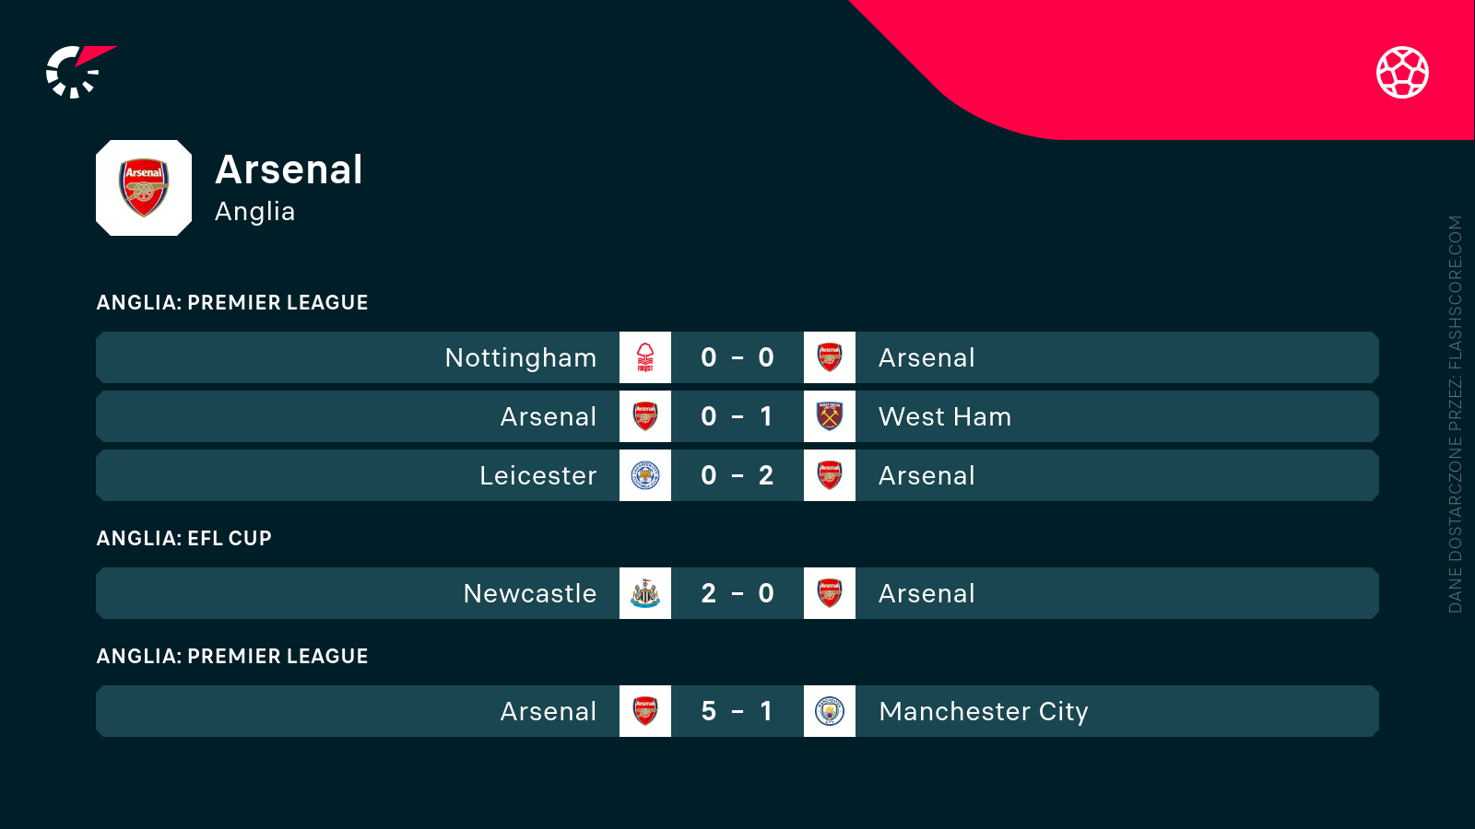Click the 5 - 1 score against Manchester City
Image resolution: width=1475 pixels, height=829 pixels.
point(737,711)
